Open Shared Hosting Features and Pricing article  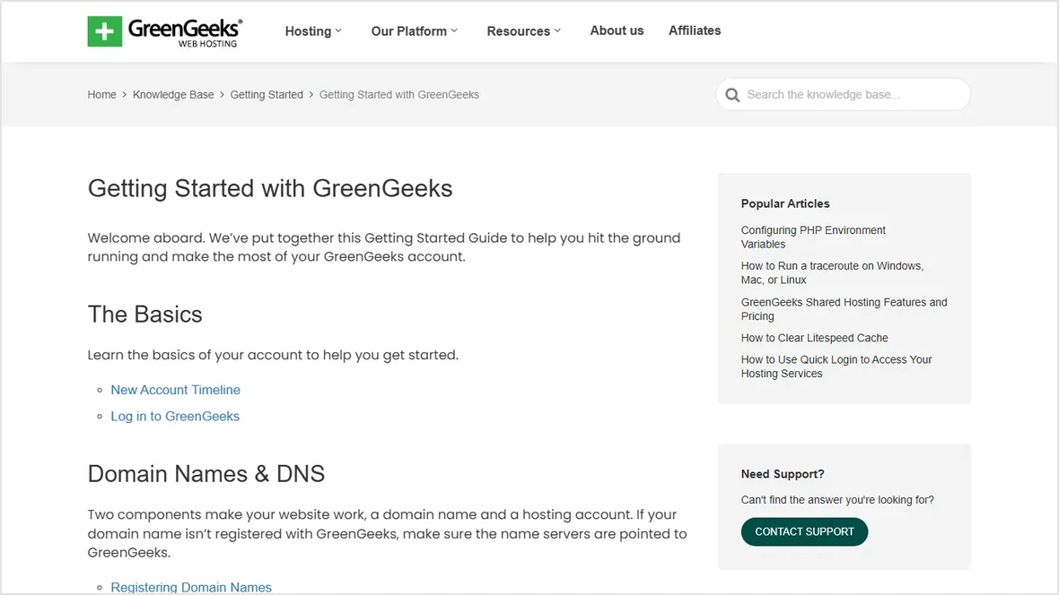tap(845, 309)
